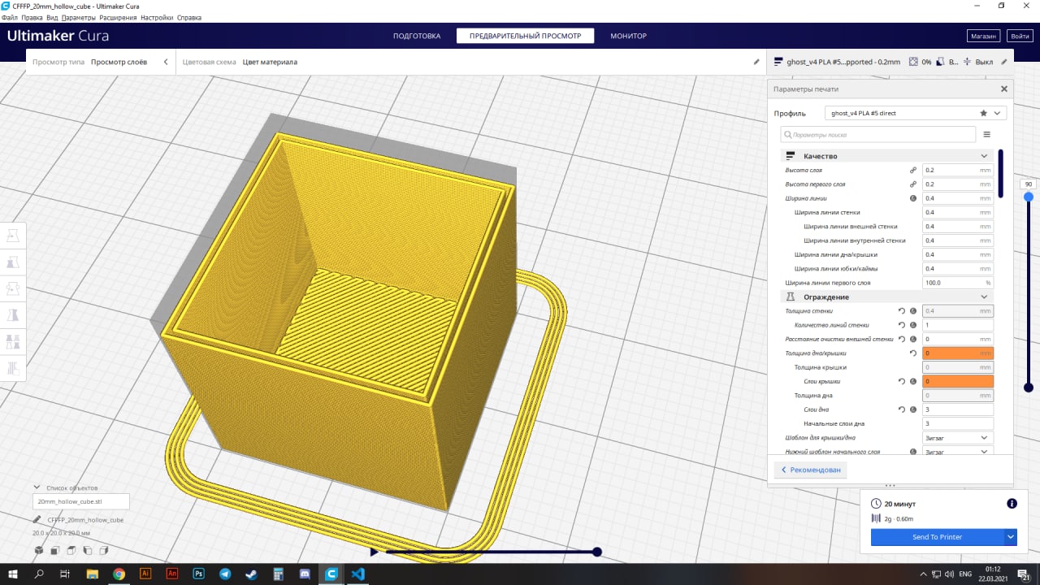Select the Support Blocker tool

(x=13, y=368)
